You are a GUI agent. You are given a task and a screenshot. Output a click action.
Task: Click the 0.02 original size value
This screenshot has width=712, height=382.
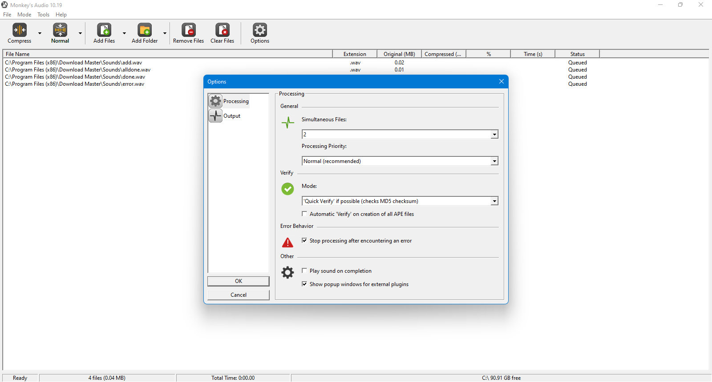[399, 63]
